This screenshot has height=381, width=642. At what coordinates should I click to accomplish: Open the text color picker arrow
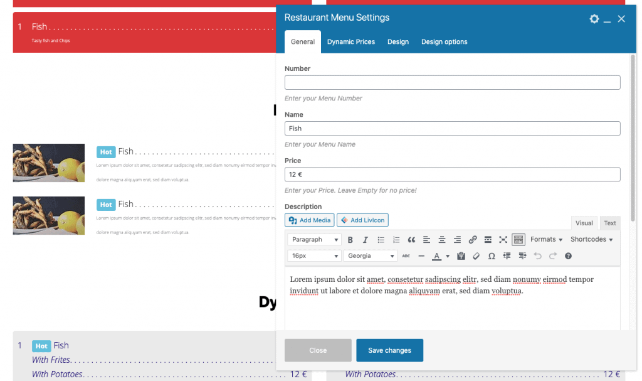pyautogui.click(x=446, y=255)
